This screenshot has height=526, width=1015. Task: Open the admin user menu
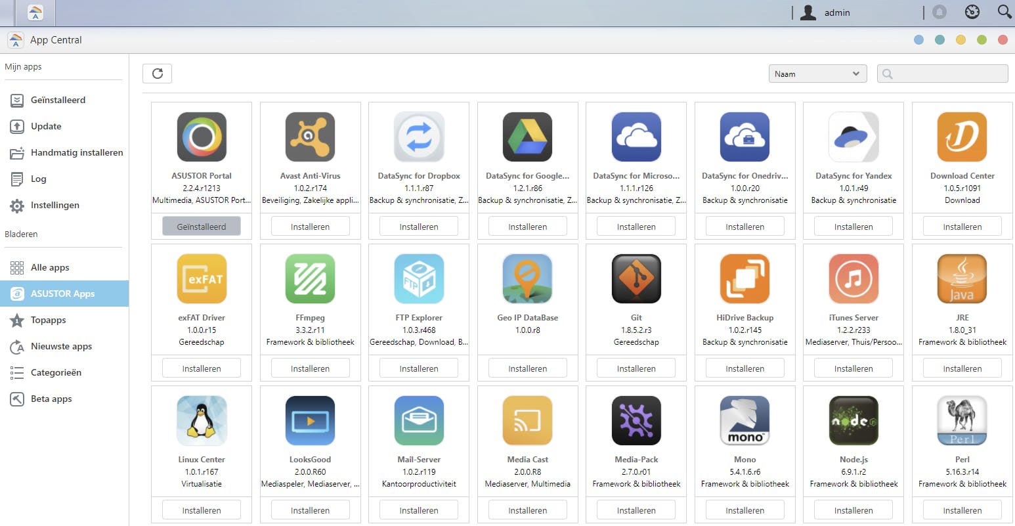pyautogui.click(x=825, y=12)
